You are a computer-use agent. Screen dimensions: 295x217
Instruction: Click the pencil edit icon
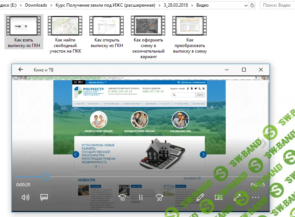pos(200,197)
